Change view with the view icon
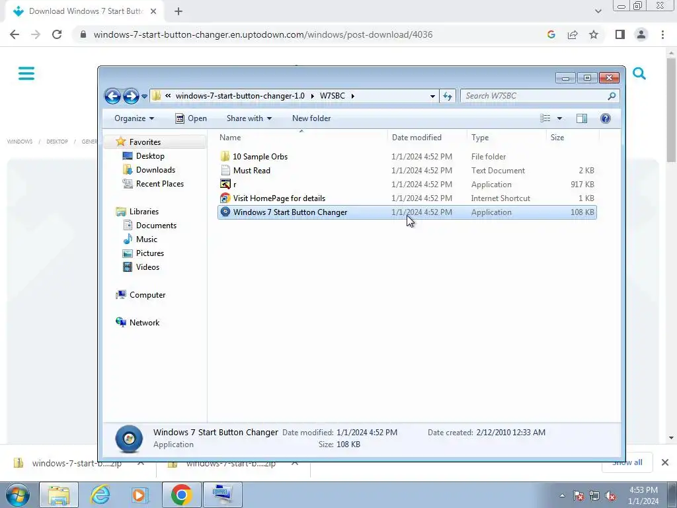Screen dimensions: 677x508 click(545, 118)
